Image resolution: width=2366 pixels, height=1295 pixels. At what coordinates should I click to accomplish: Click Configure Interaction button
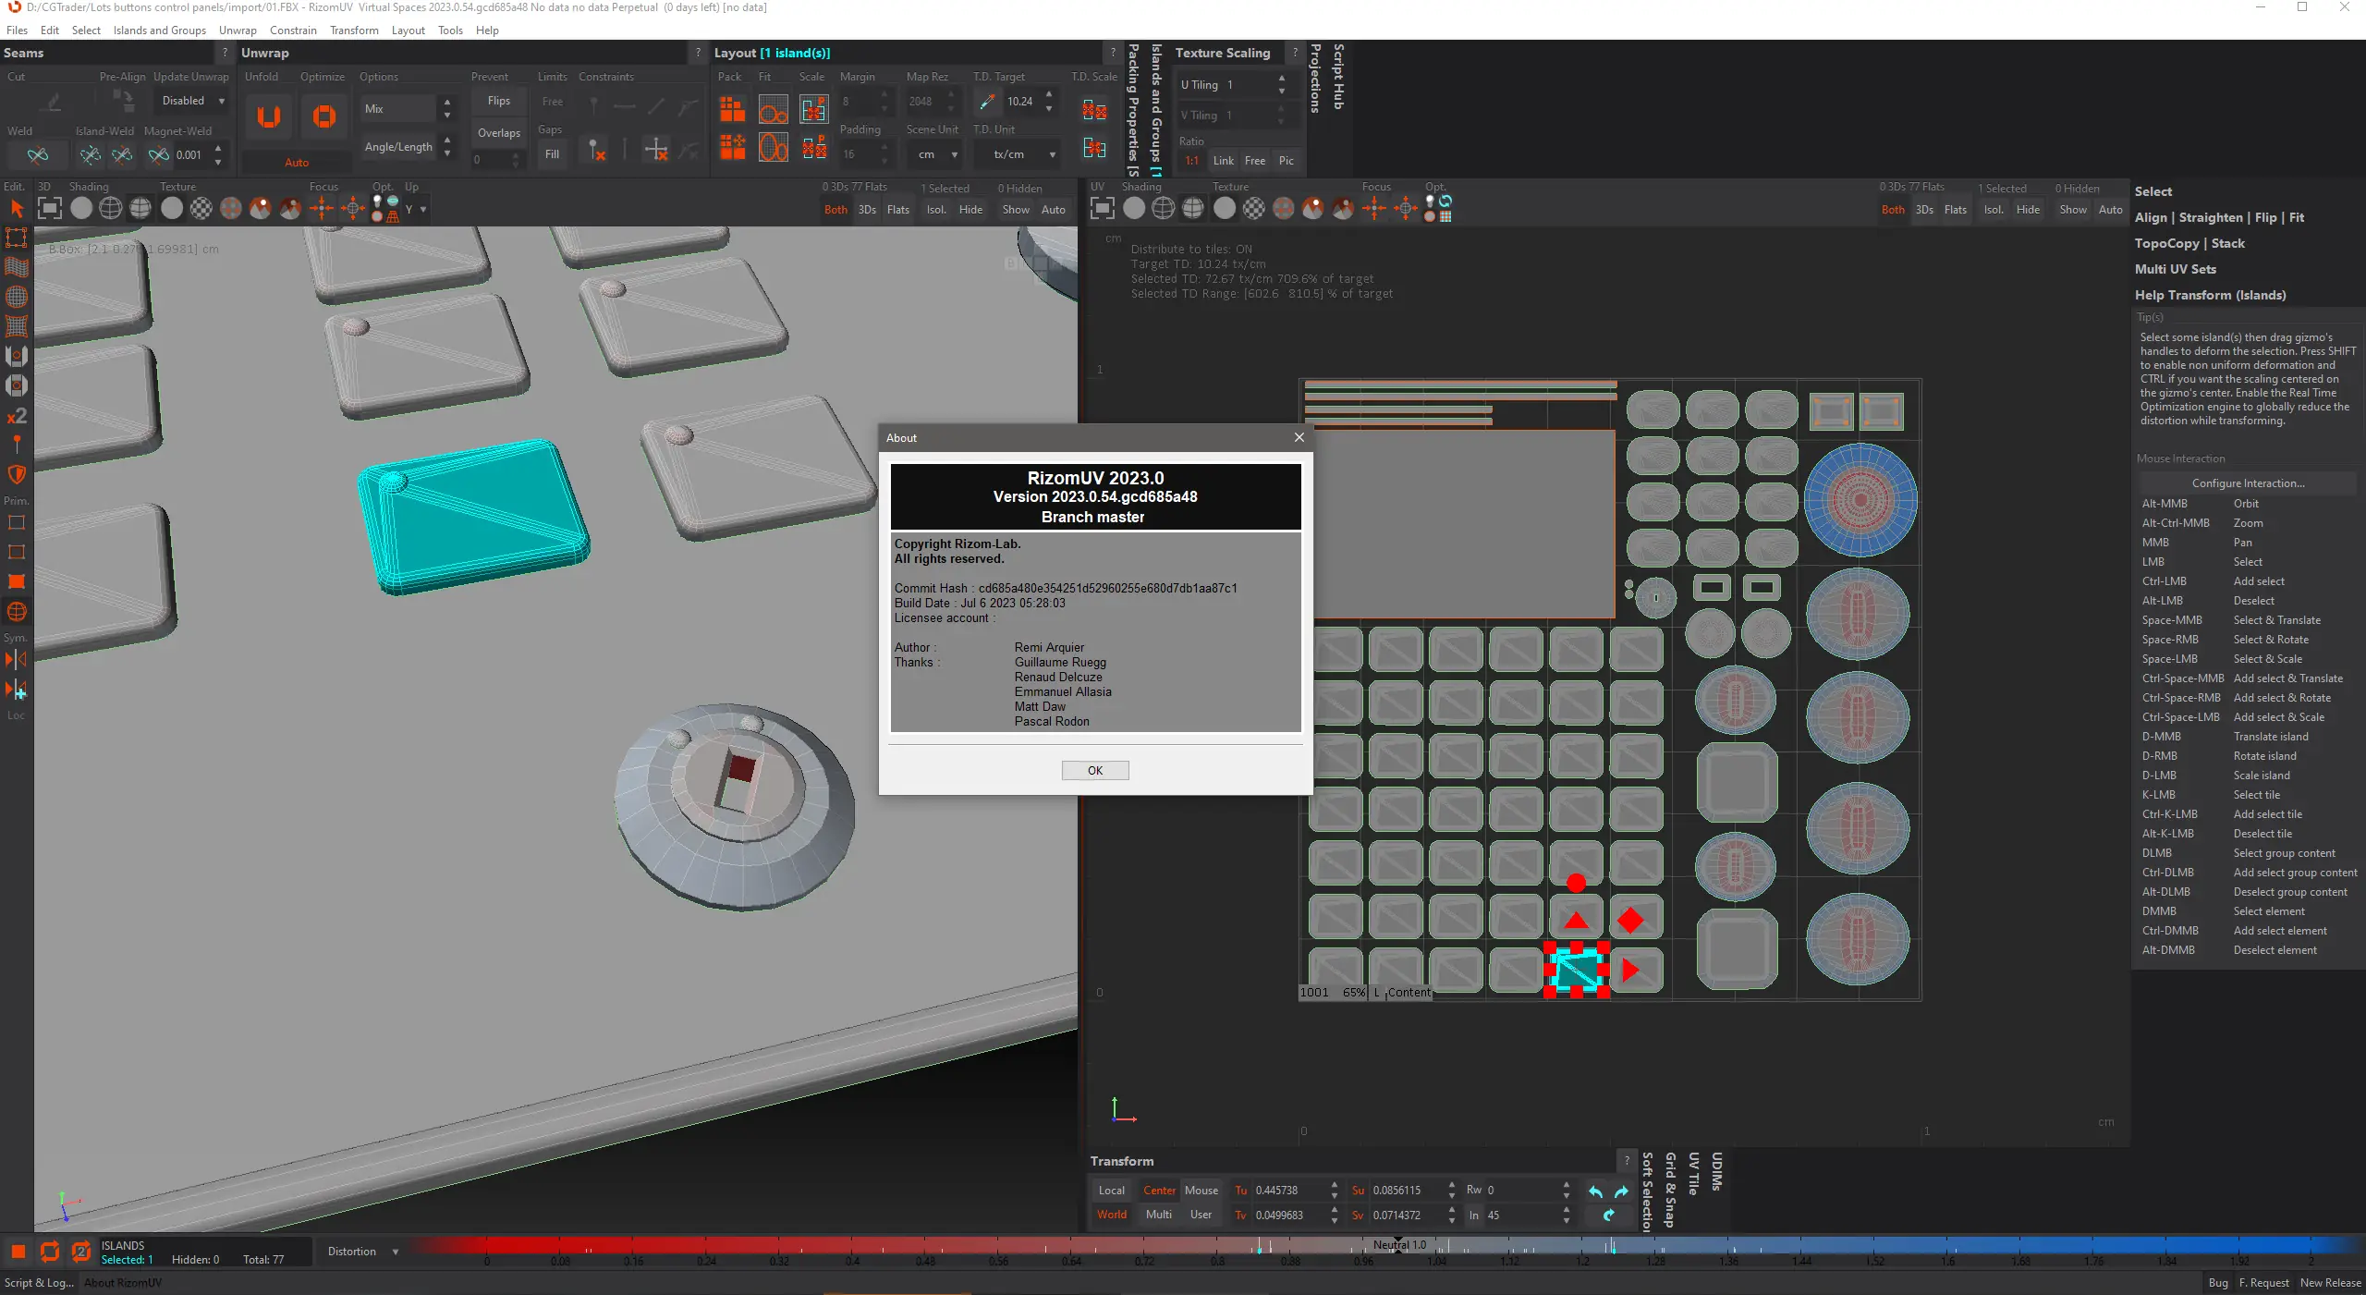(2248, 483)
